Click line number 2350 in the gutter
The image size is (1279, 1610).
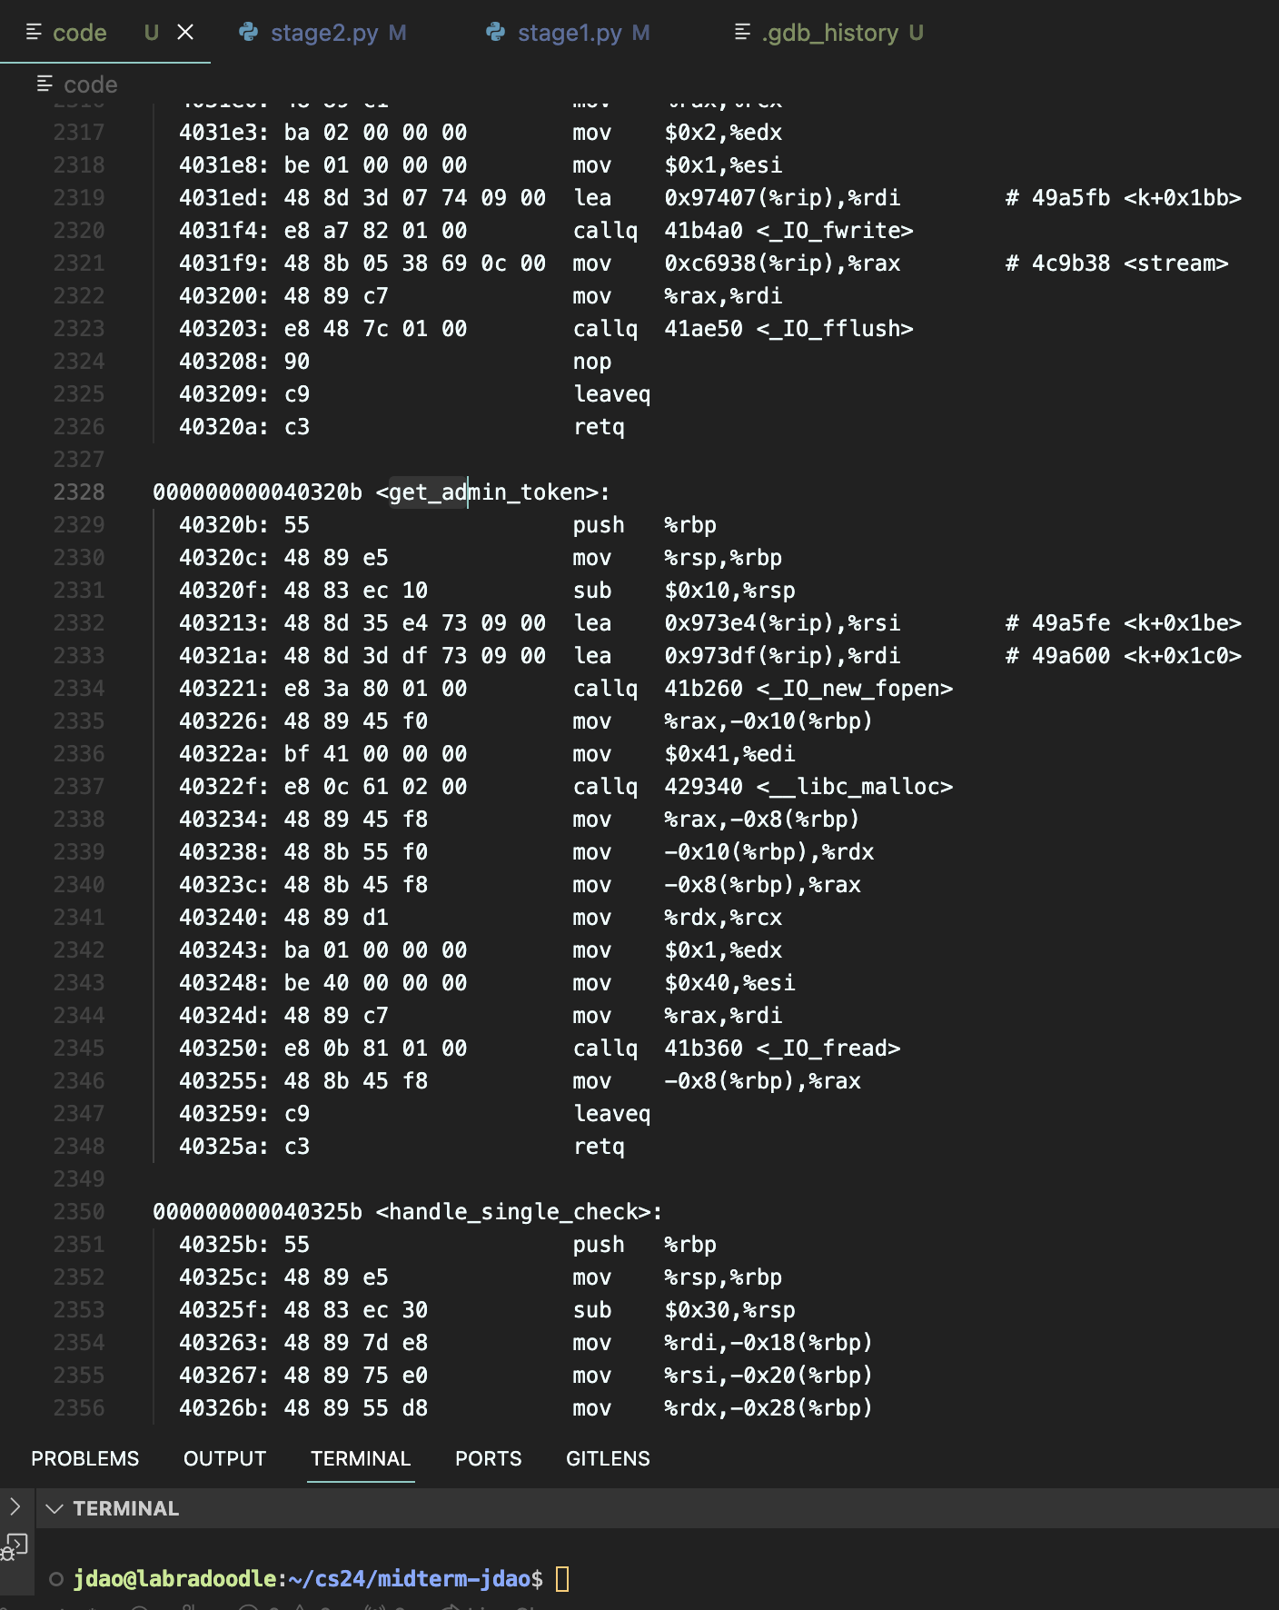point(79,1211)
